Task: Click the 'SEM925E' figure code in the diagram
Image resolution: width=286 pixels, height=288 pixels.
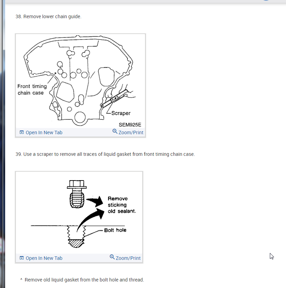Action: 130,125
